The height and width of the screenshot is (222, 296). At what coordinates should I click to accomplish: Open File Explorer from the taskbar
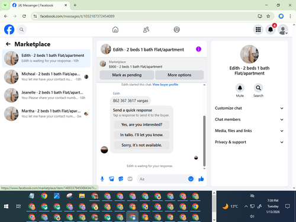coord(82,196)
